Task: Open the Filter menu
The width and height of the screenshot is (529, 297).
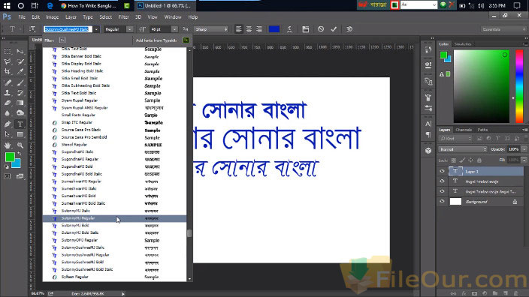Action: click(x=123, y=16)
